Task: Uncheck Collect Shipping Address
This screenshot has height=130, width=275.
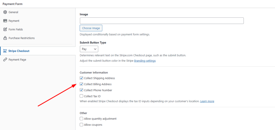Action: (x=81, y=78)
